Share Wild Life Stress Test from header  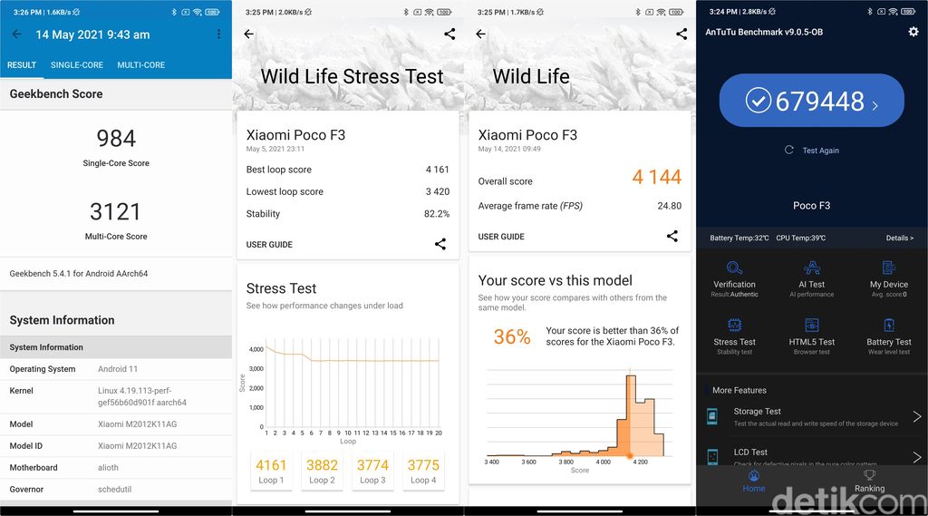(x=449, y=34)
